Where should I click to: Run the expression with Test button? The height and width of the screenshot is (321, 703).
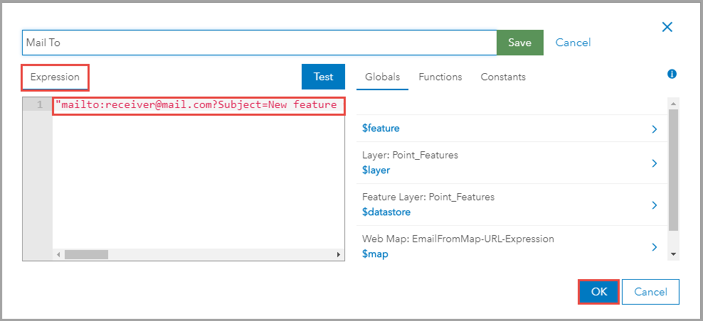[x=323, y=77]
